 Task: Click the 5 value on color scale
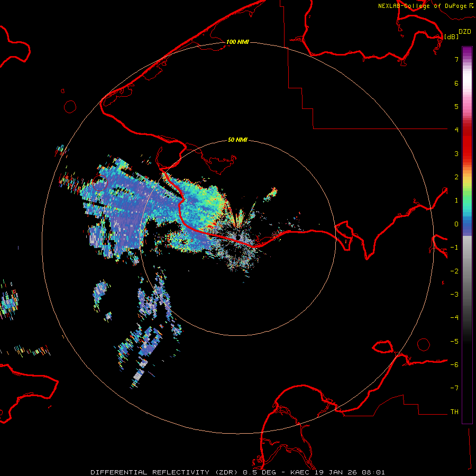point(456,106)
